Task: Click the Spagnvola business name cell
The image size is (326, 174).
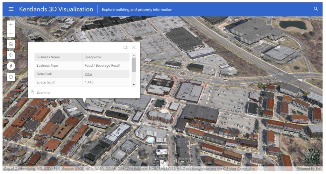Action: pos(106,57)
